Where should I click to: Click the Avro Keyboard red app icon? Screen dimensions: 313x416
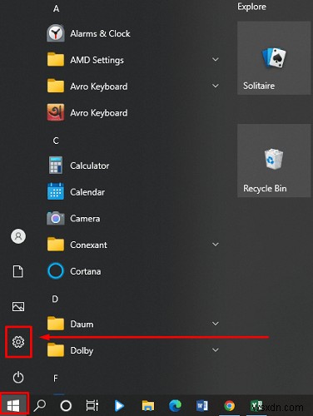click(56, 112)
